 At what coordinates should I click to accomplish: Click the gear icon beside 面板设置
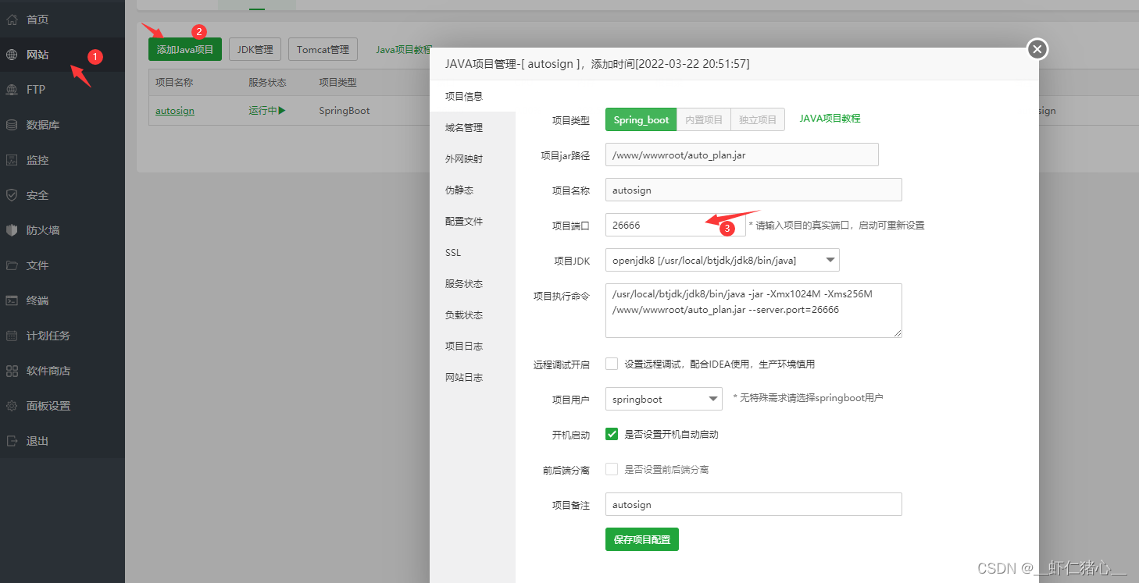(x=12, y=406)
